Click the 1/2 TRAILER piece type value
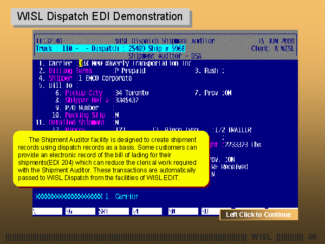The image size is (325, 244). [233, 130]
